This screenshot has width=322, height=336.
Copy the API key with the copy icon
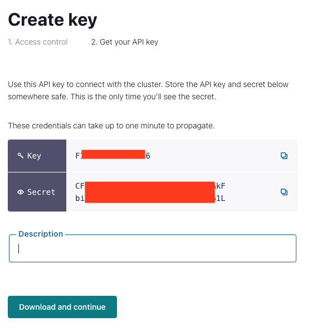pyautogui.click(x=284, y=156)
